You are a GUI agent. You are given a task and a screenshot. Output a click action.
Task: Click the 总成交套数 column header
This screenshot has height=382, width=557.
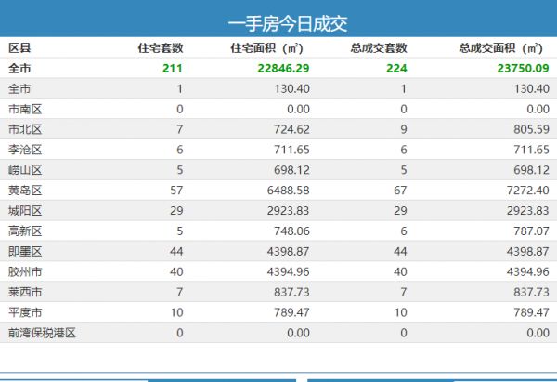379,47
